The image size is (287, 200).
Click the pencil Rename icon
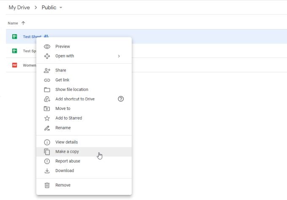click(x=47, y=128)
